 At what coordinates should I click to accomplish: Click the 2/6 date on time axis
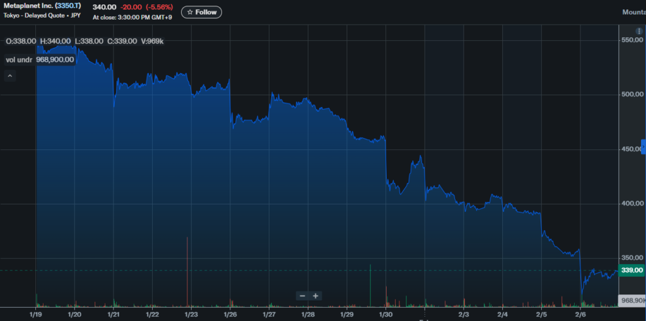pos(580,314)
